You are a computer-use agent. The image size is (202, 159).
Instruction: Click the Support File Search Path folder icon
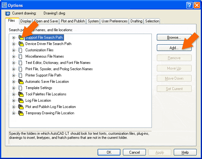21,37
